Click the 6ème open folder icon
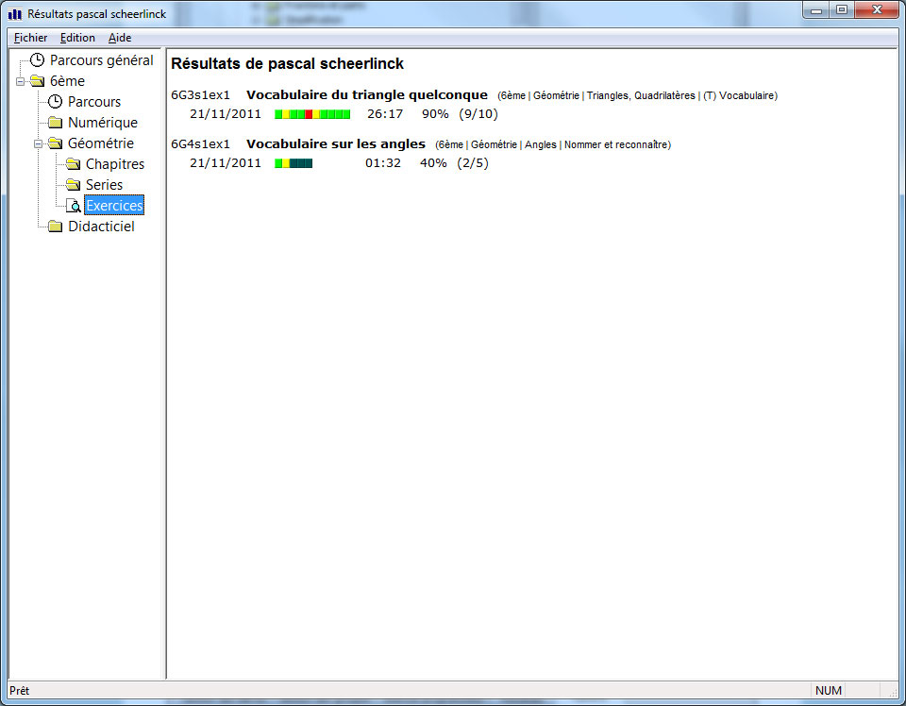Viewport: 906px width, 706px height. [37, 81]
